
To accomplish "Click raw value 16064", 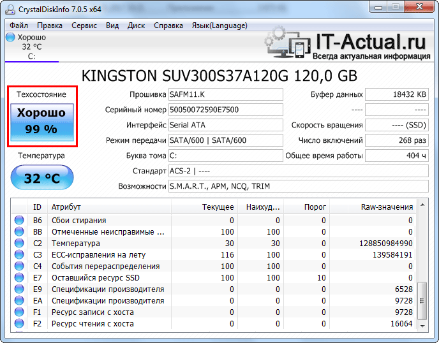I will tap(401, 324).
